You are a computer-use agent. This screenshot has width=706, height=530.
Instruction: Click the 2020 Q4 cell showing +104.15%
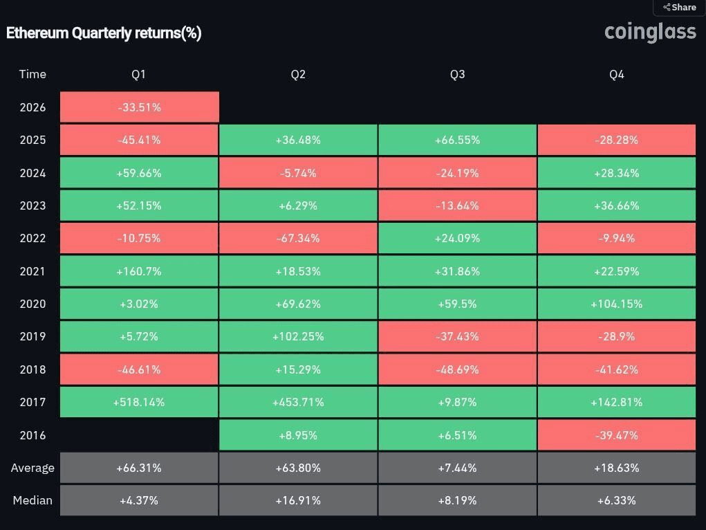(x=616, y=304)
